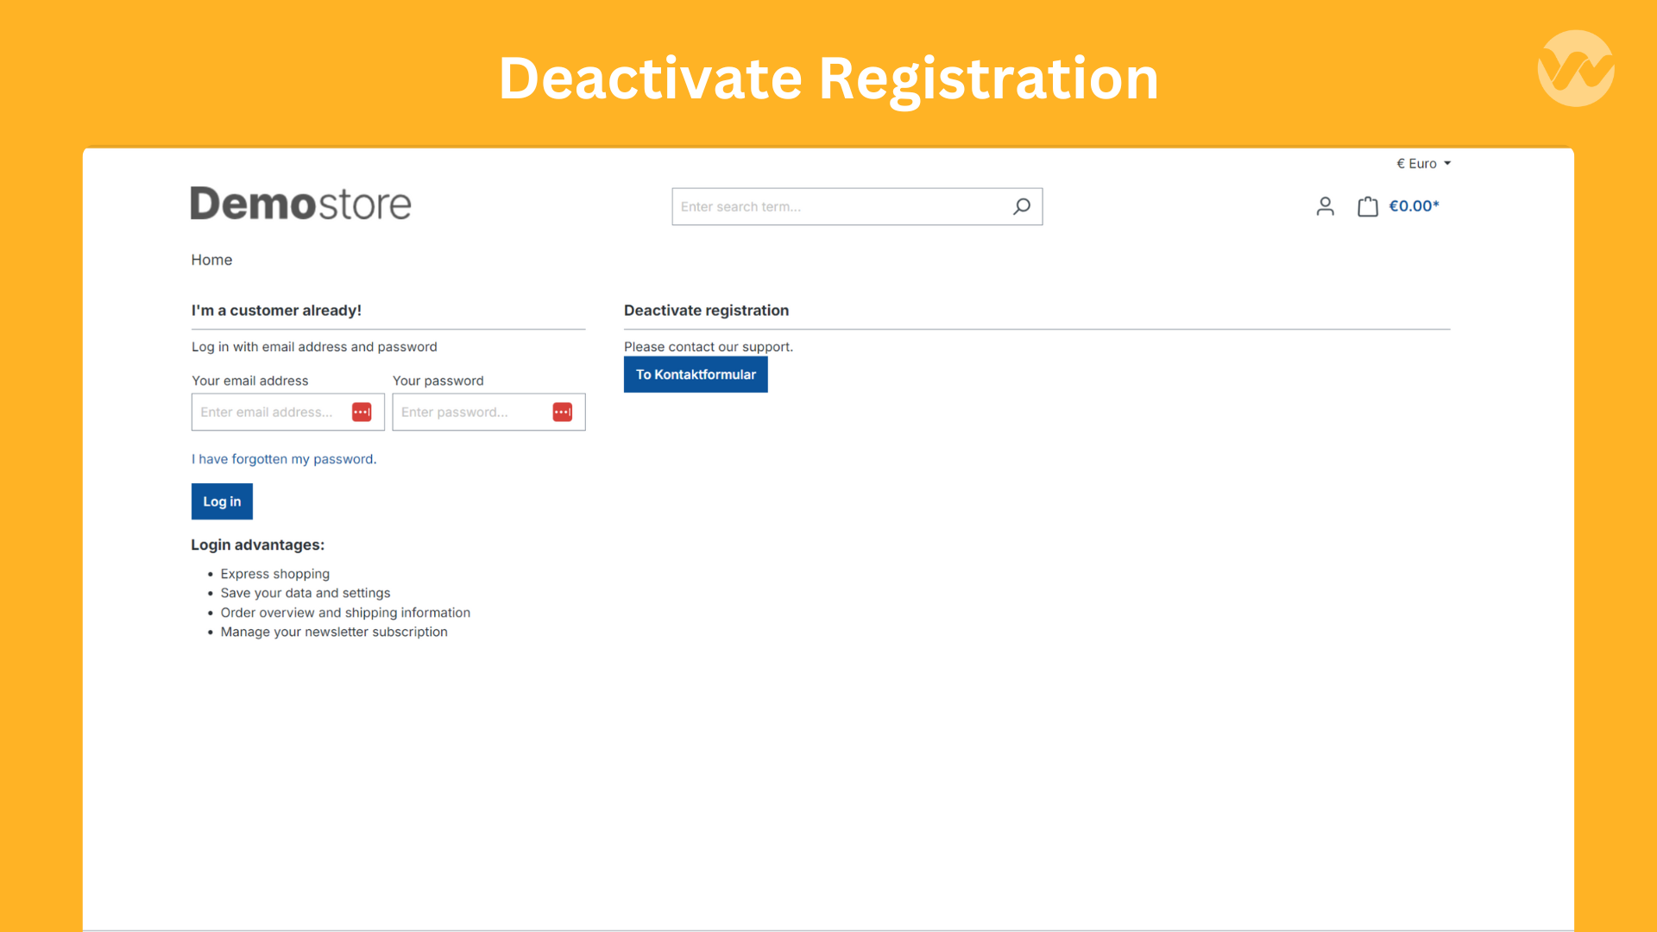Collapse the Euro currency menu arrow
Image resolution: width=1657 pixels, height=932 pixels.
pos(1447,163)
